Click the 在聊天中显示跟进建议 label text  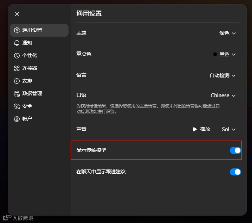click(x=101, y=172)
